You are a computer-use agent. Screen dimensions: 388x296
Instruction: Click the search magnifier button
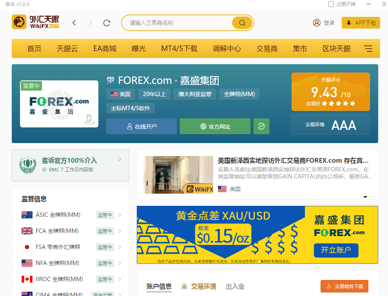242,23
